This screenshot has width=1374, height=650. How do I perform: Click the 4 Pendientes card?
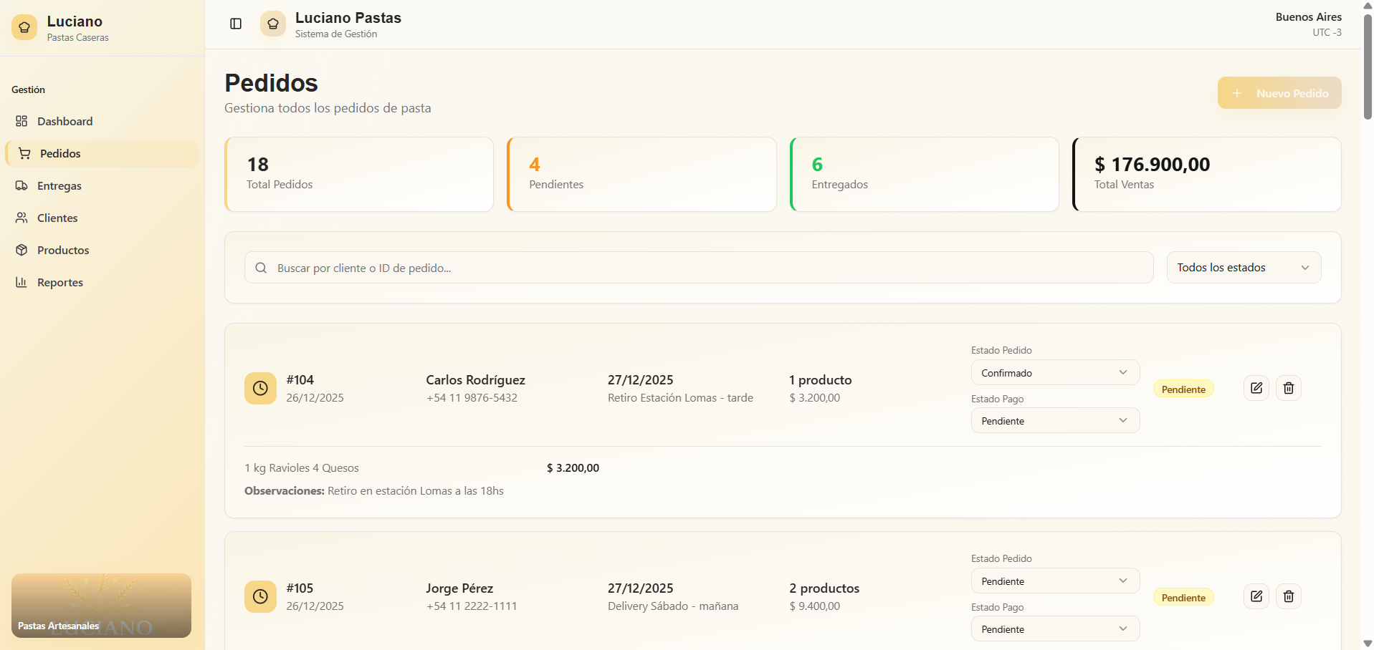[x=641, y=174]
